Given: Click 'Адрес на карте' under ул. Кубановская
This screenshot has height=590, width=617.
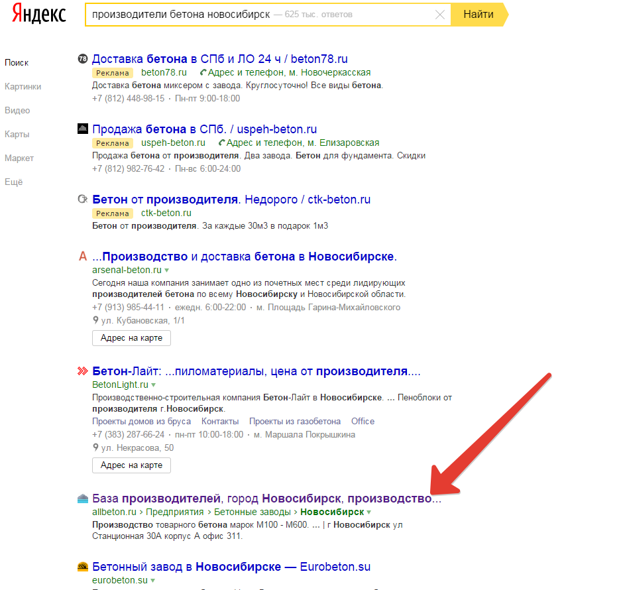Looking at the screenshot, I should (131, 338).
